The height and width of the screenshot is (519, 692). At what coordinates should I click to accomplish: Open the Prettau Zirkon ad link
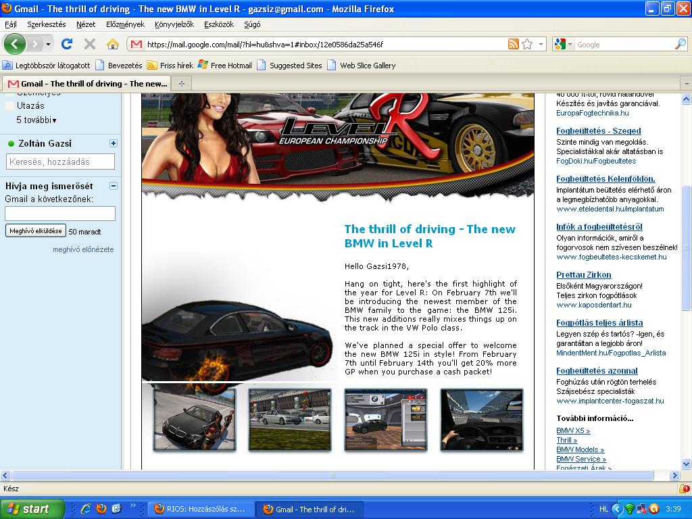tap(583, 275)
